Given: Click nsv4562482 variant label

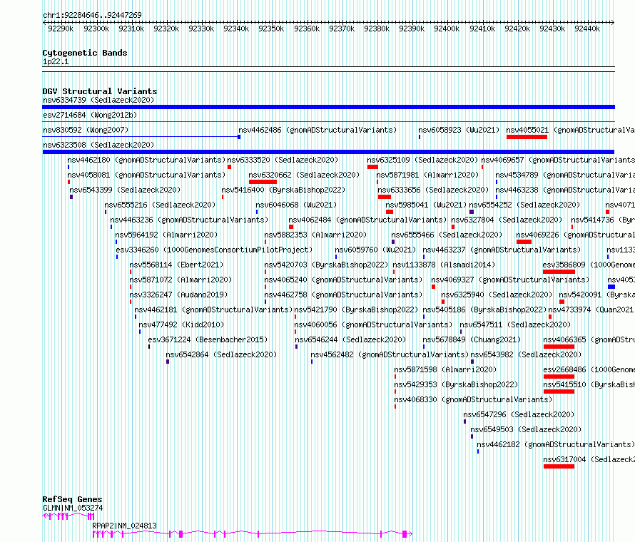Looking at the screenshot, I should coord(390,354).
